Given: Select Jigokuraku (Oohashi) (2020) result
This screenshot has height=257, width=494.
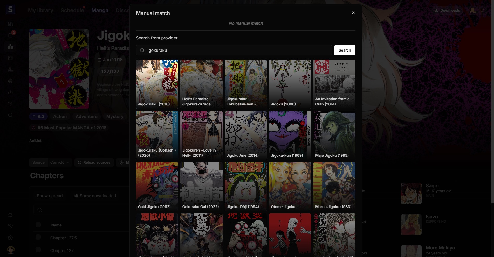Looking at the screenshot, I should tap(157, 135).
